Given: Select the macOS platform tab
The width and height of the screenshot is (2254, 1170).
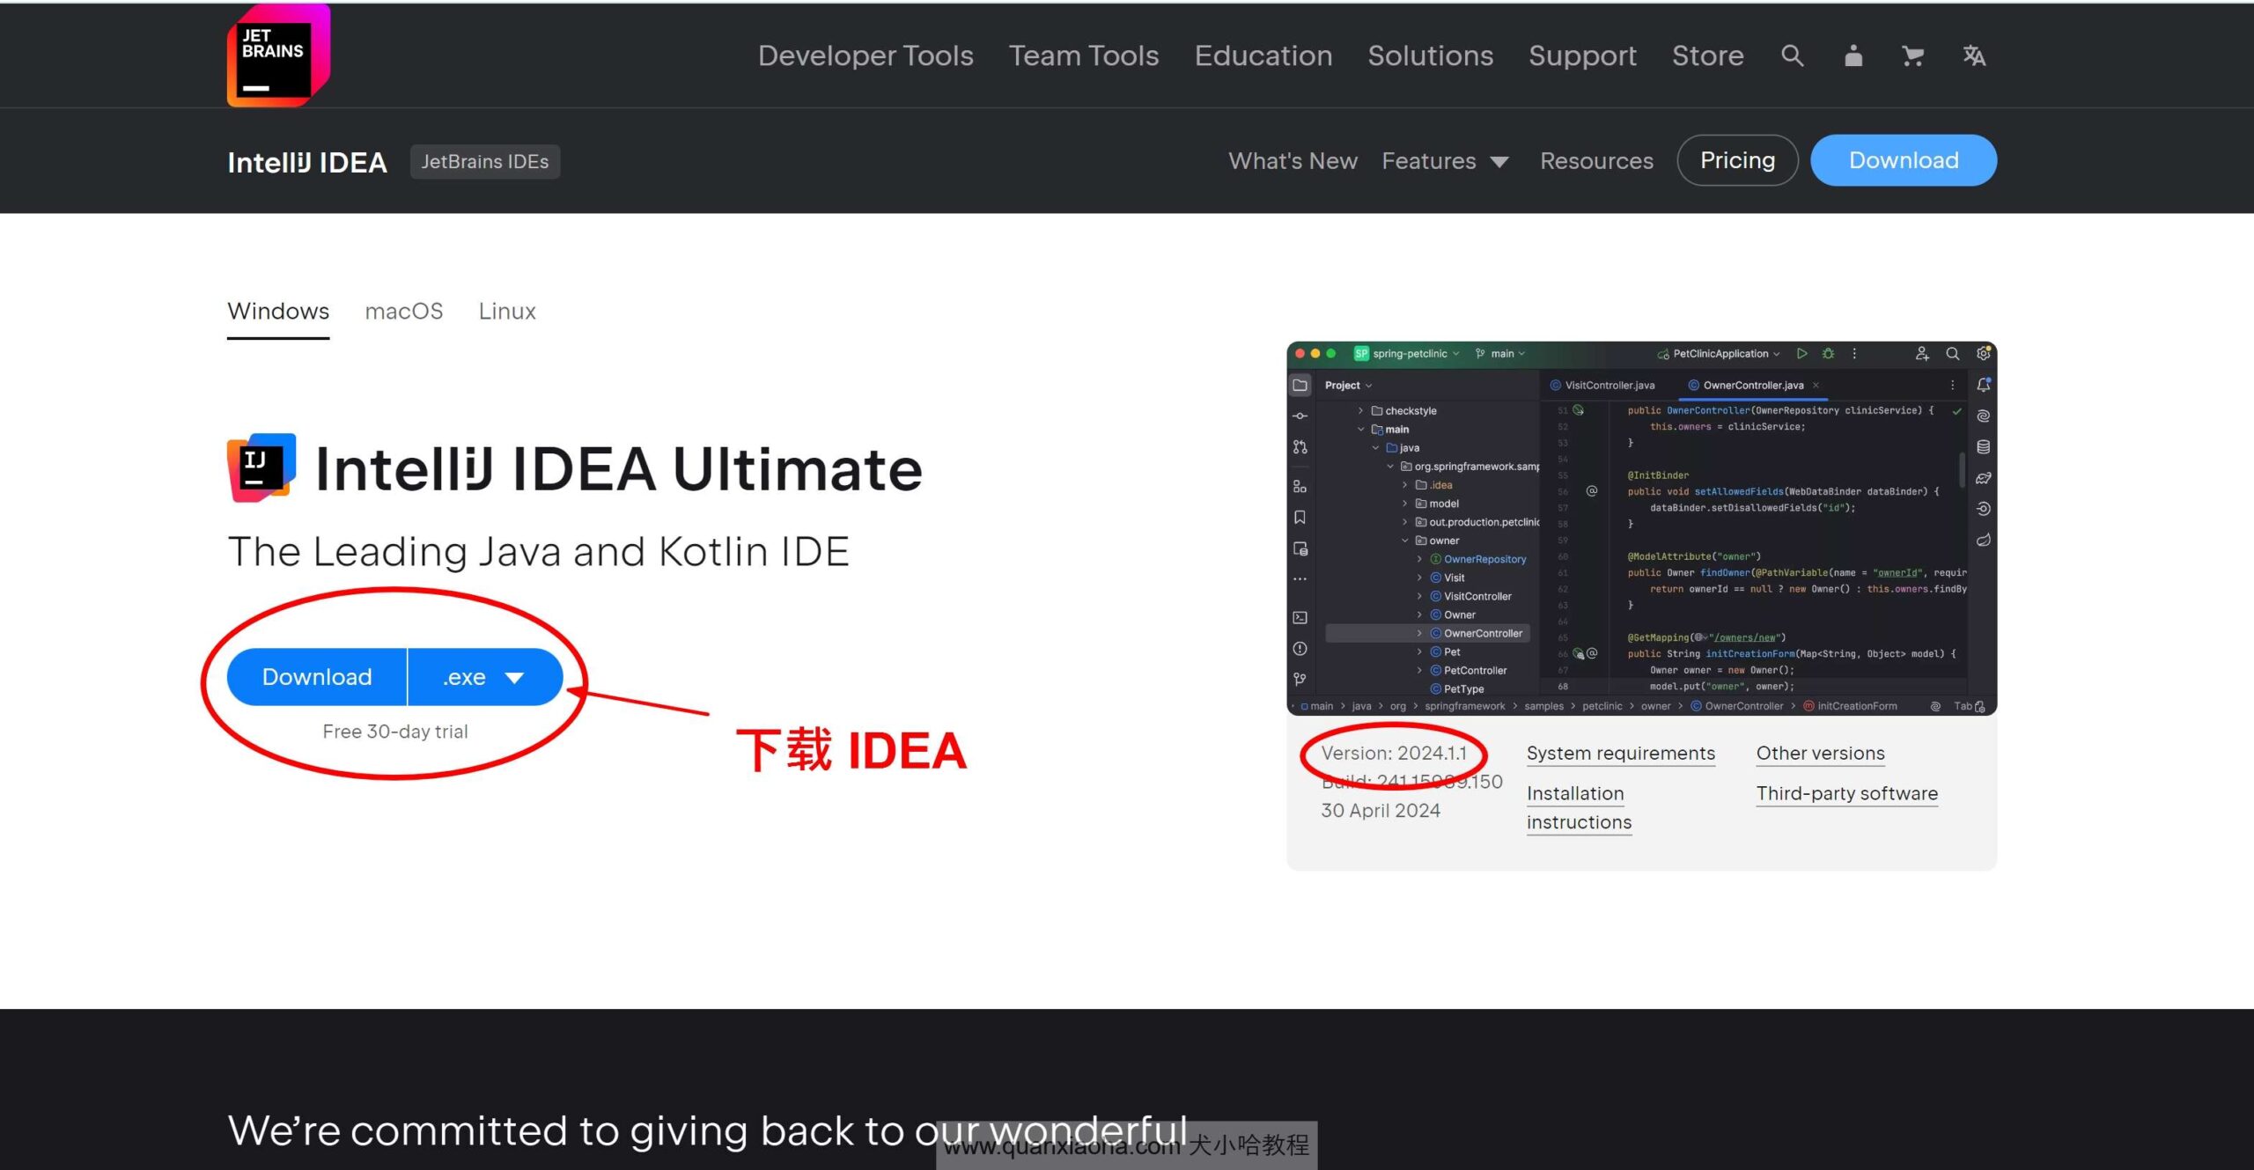Looking at the screenshot, I should coord(404,310).
